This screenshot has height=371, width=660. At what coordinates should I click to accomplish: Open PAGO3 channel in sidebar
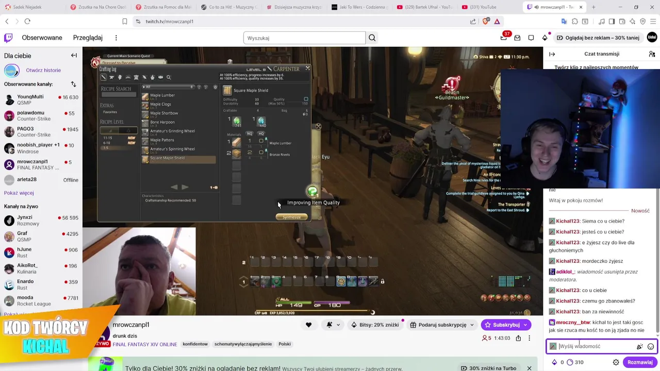click(41, 132)
